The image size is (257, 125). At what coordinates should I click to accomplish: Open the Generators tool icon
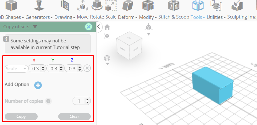39,5
